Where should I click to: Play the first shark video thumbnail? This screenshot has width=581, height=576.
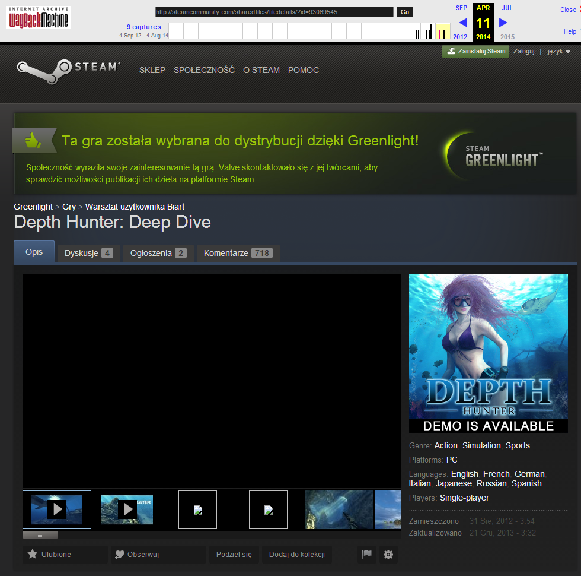coord(57,509)
